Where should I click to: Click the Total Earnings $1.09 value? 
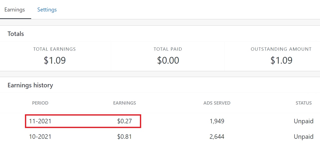55,60
